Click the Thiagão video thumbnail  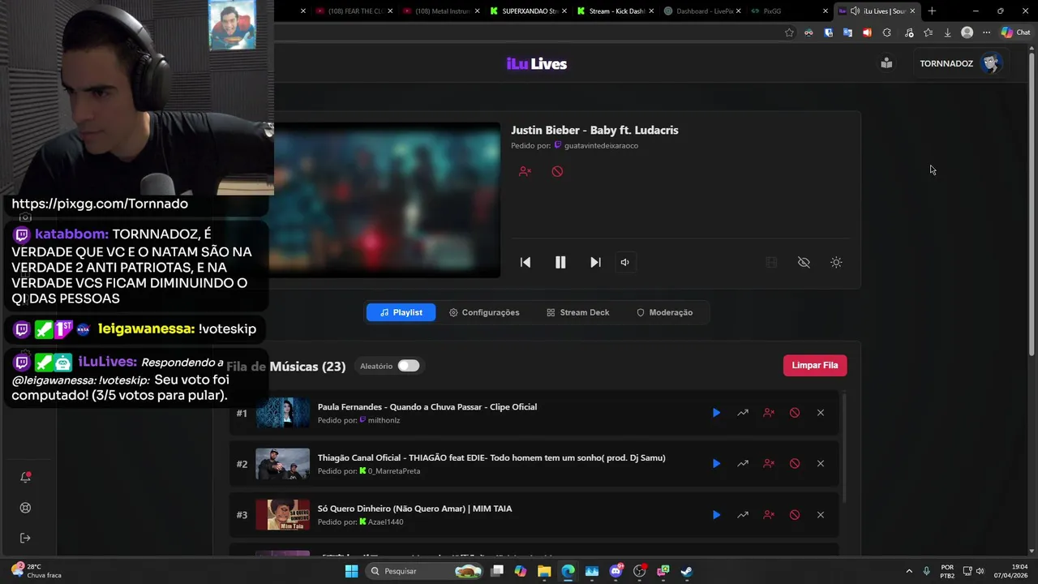click(283, 464)
